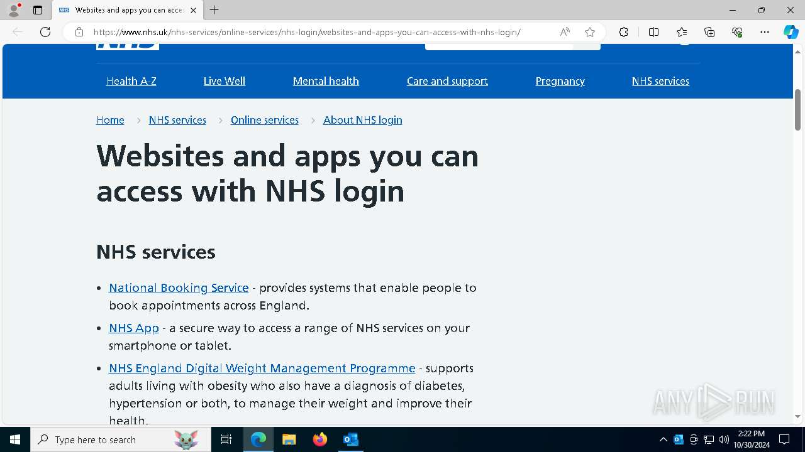
Task: Open the Copilot sidebar icon
Action: [x=791, y=32]
